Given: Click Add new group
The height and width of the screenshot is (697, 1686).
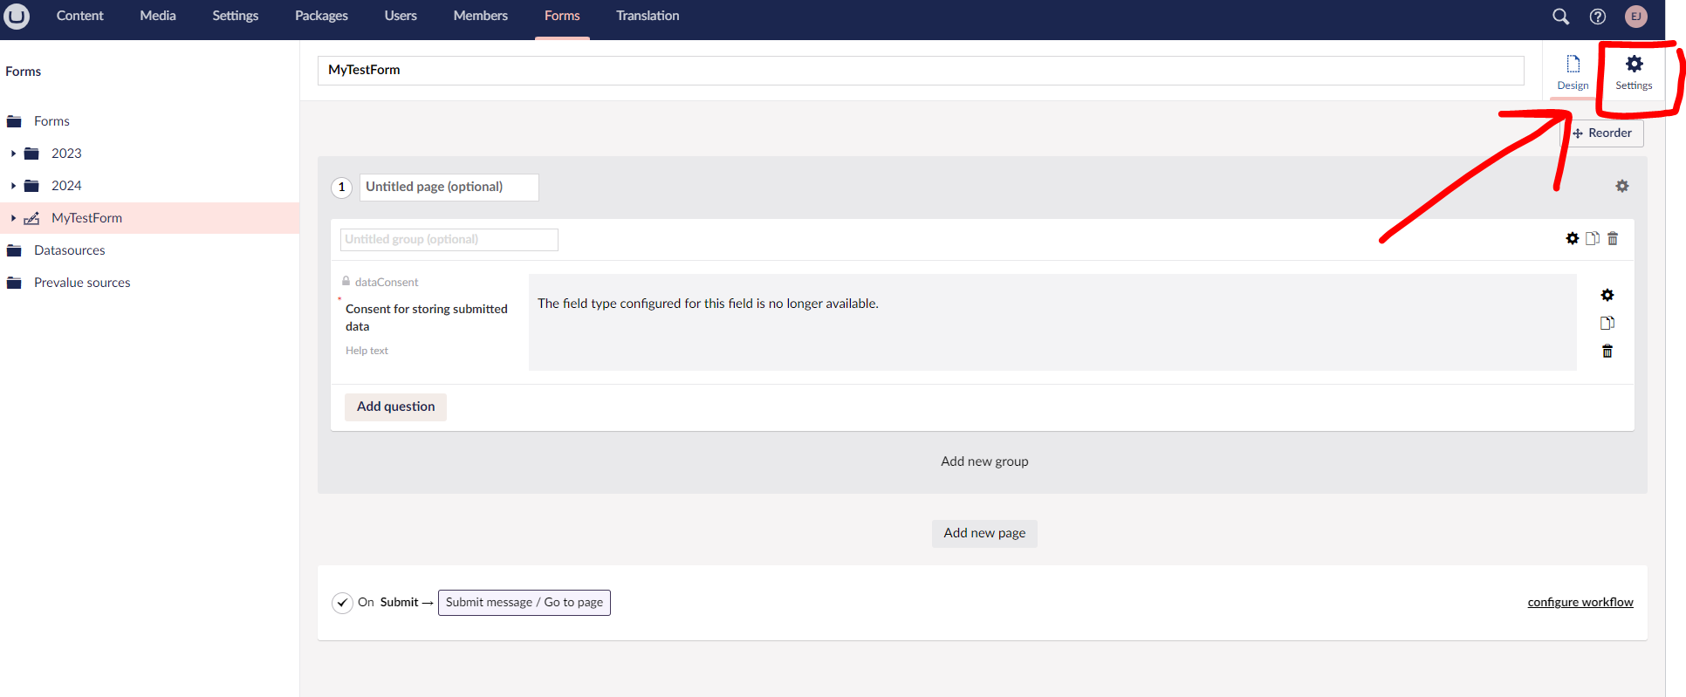Looking at the screenshot, I should click(984, 461).
